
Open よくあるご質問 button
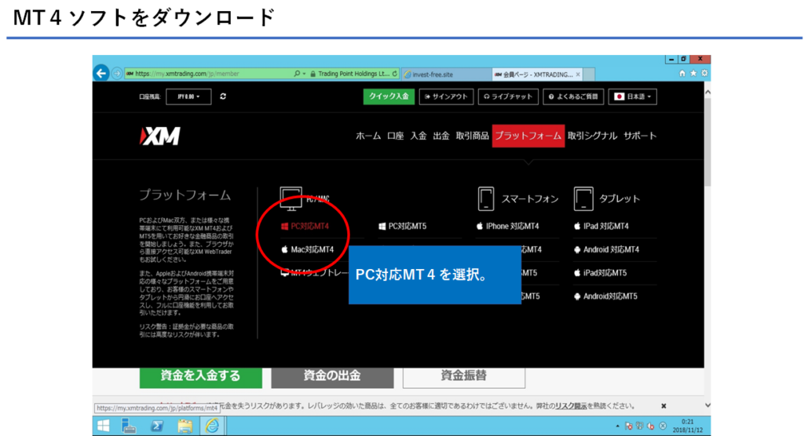point(573,96)
